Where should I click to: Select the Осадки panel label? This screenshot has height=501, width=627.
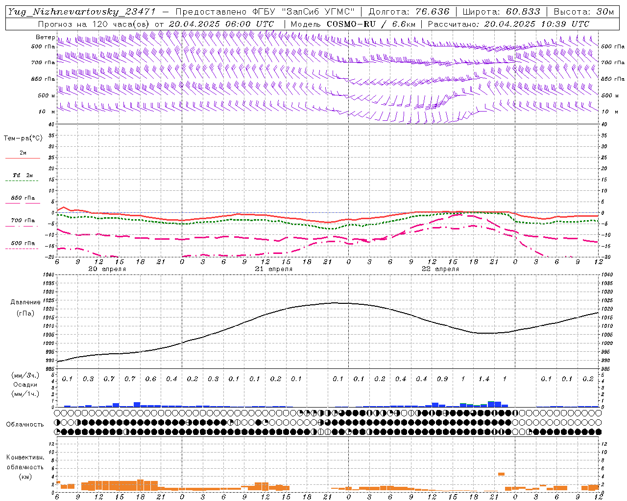tap(24, 385)
